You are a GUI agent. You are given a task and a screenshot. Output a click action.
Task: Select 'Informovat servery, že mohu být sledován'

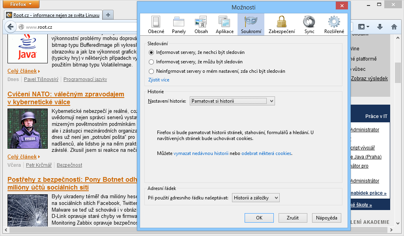pos(151,62)
